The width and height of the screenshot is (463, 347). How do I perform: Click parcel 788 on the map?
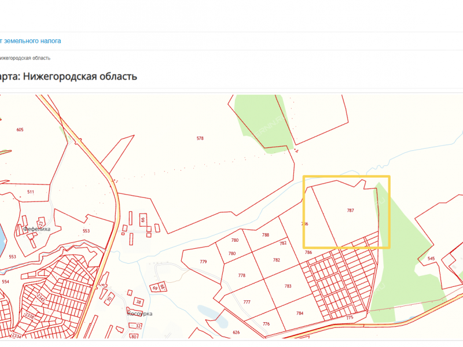coord(266,235)
